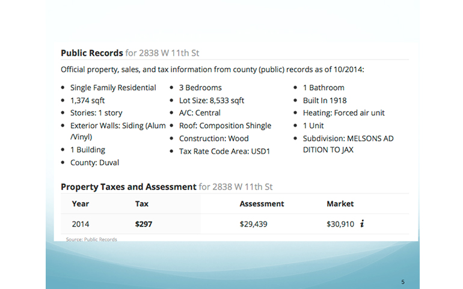463x289 pixels.
Task: Click the Heating: Forced air unit item
Action: click(343, 113)
